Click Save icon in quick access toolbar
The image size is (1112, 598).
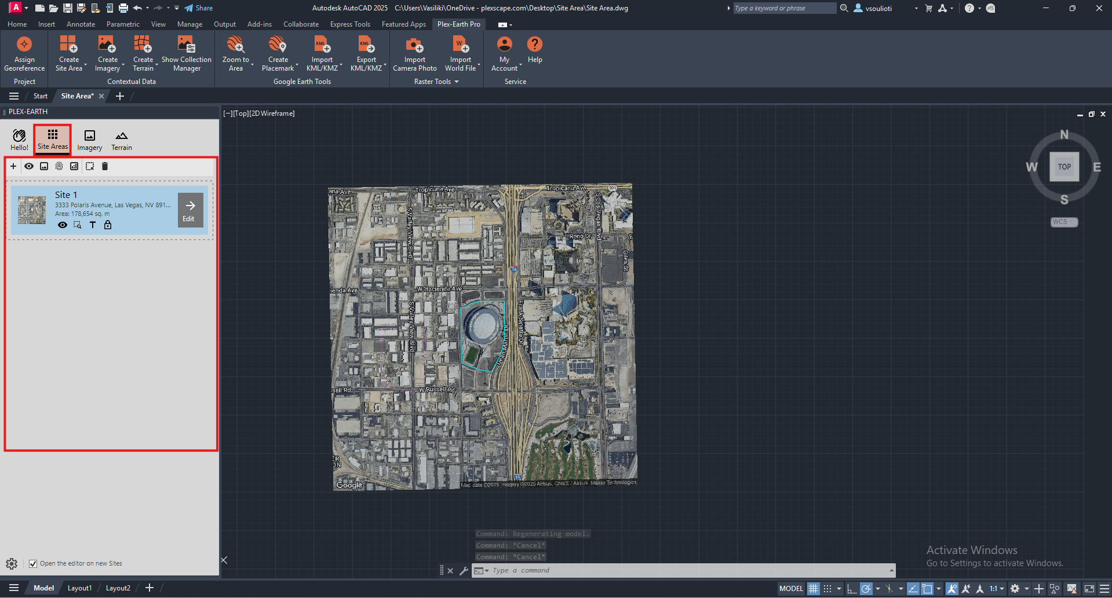click(68, 8)
